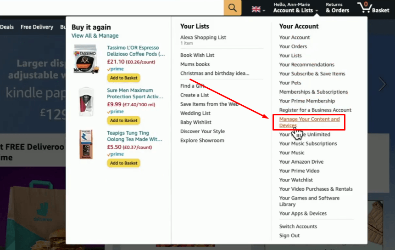Select Free Delivery in navigation bar

(x=37, y=27)
